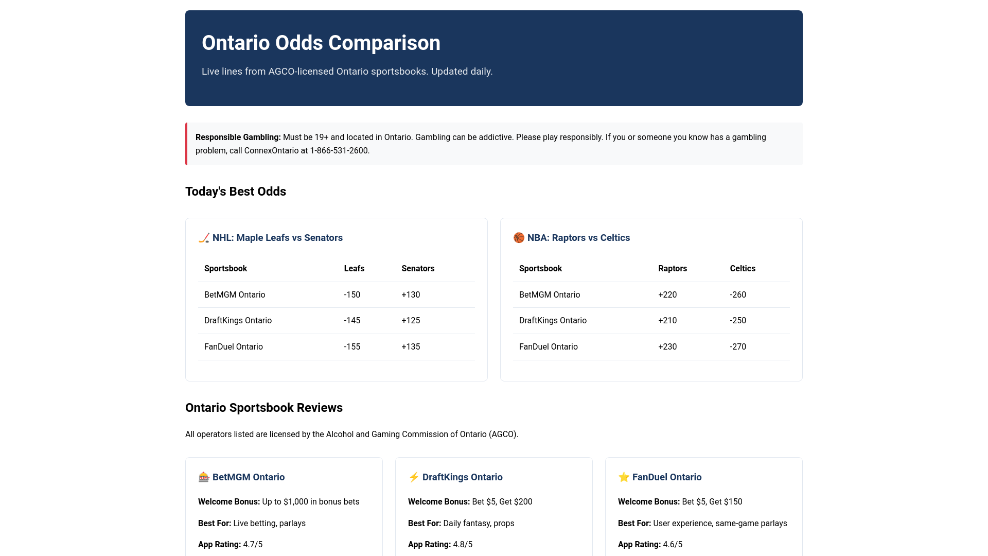Click the Celtics column header
The width and height of the screenshot is (988, 556).
(x=743, y=269)
